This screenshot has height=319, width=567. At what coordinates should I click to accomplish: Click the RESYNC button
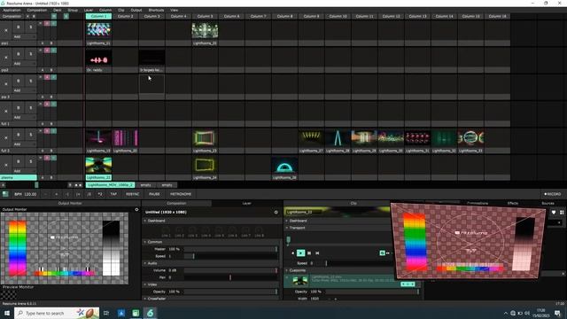(132, 194)
